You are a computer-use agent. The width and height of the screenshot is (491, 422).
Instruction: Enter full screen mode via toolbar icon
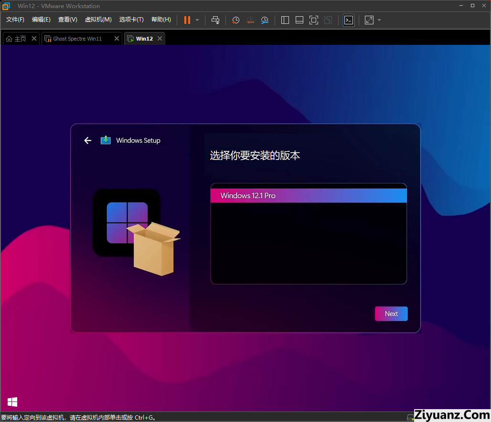[x=314, y=20]
